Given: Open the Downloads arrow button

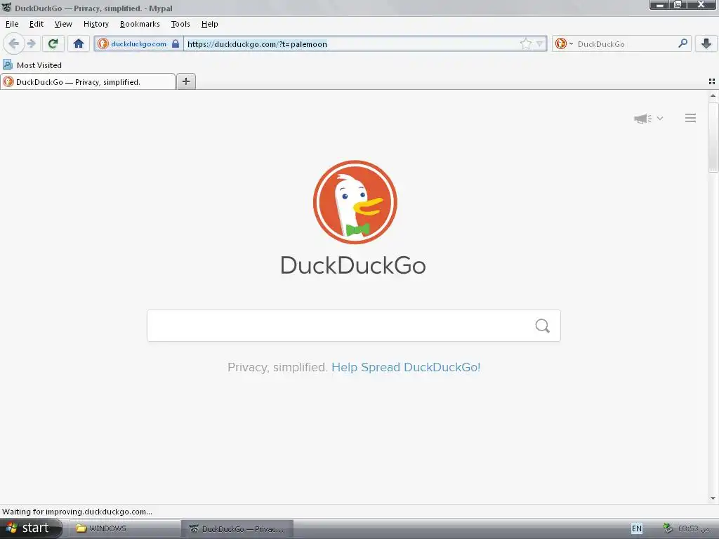Looking at the screenshot, I should (x=706, y=44).
